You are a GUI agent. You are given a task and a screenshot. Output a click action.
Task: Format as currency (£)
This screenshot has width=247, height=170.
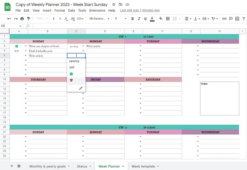coord(54,19)
